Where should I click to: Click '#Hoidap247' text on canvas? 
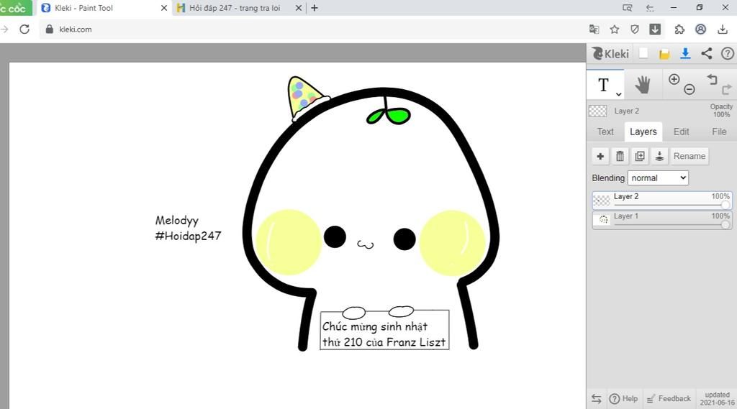[x=188, y=236]
